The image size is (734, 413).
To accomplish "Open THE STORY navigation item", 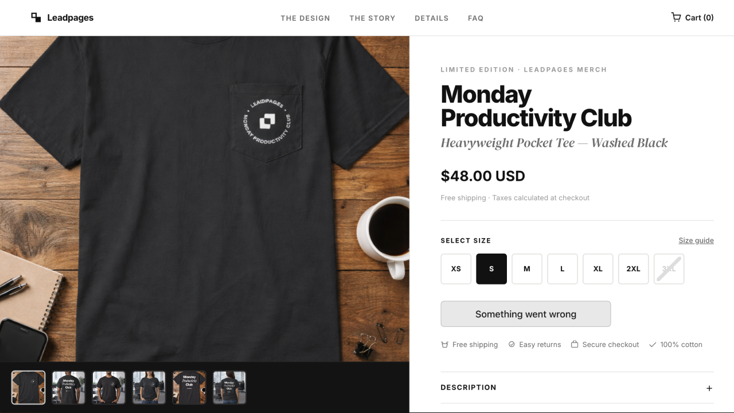I will [x=372, y=18].
